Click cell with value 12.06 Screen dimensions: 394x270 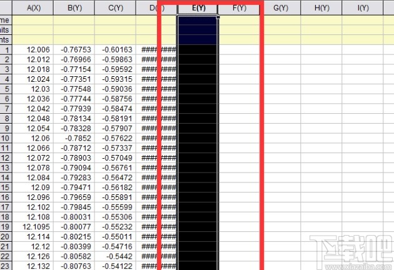coord(33,138)
